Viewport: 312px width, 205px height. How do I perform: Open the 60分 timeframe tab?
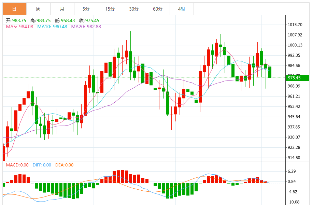click(158, 9)
